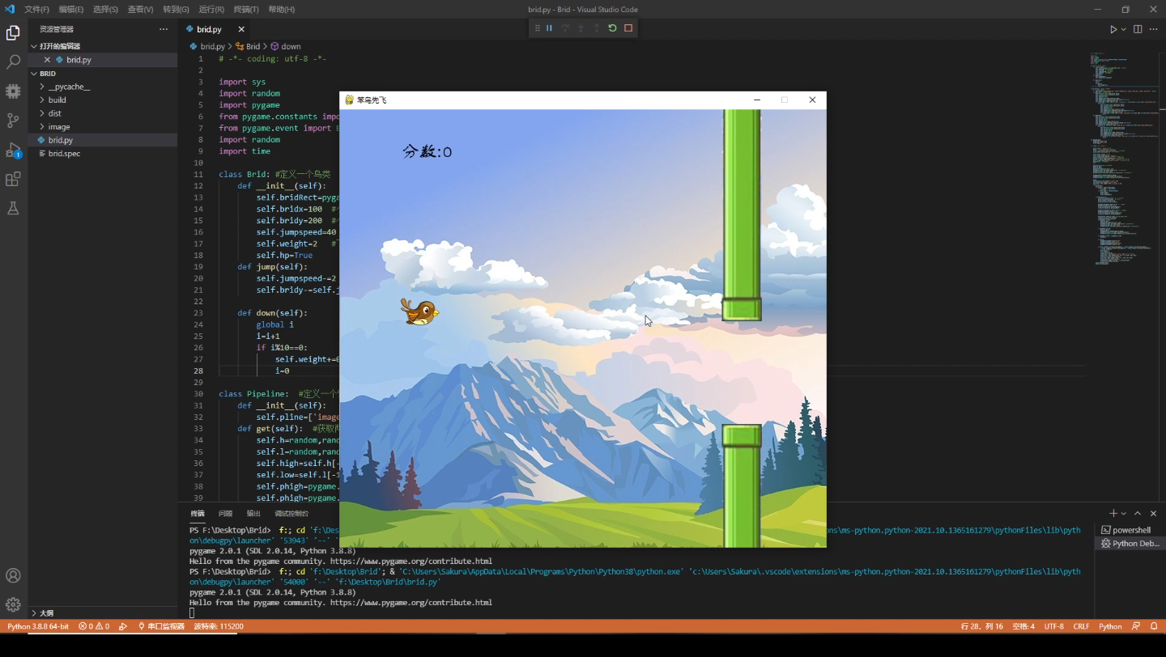Click line and column indicator 行 28, 列 16
This screenshot has height=657, width=1166.
click(x=981, y=626)
